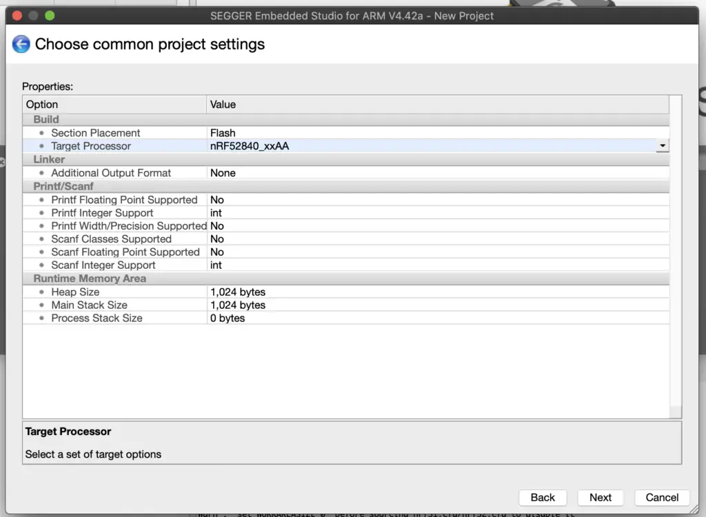This screenshot has width=706, height=517.
Task: Click the Flash value for Section Placement
Action: point(223,133)
